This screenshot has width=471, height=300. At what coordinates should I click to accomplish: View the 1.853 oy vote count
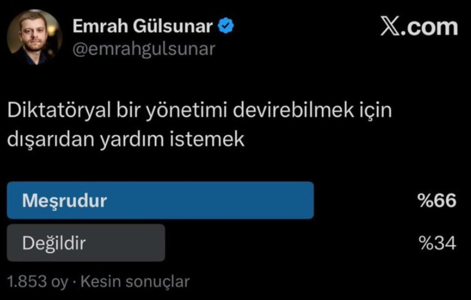tap(38, 282)
